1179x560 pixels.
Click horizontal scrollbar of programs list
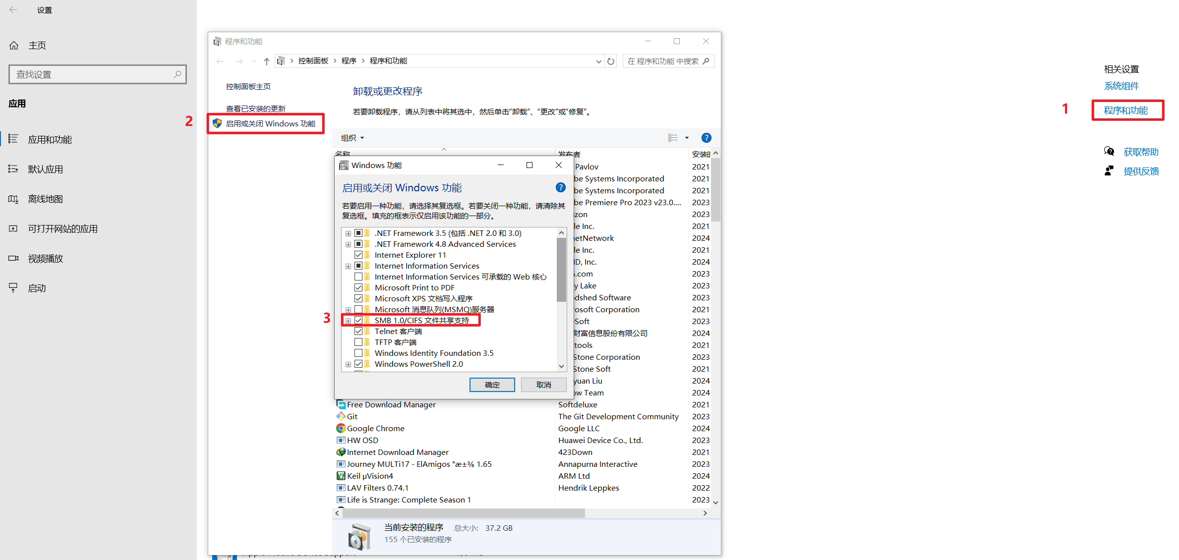click(x=464, y=513)
